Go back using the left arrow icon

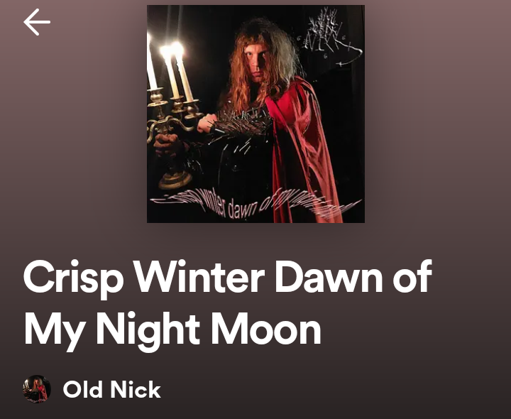click(x=37, y=22)
